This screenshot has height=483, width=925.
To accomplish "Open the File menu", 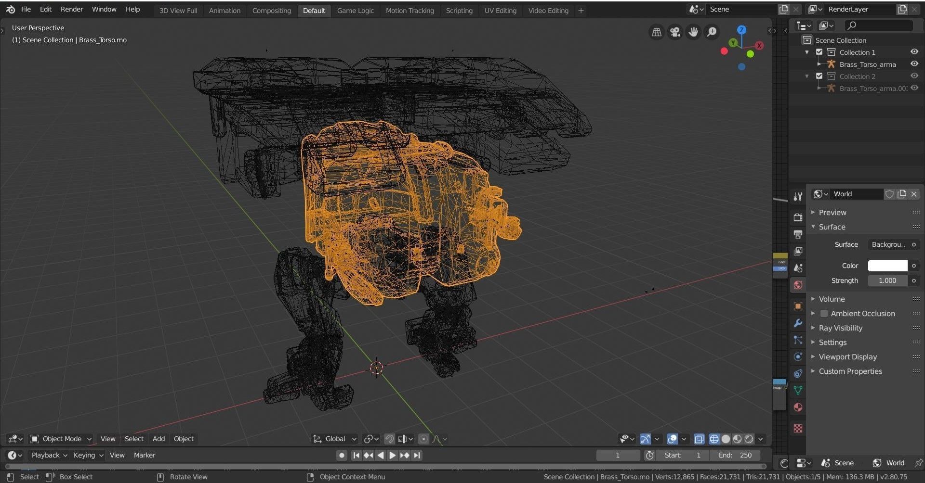I will 26,9.
